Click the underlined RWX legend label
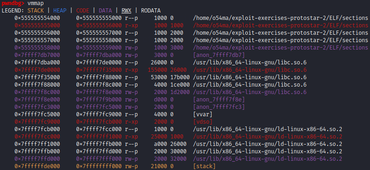Screen dimensions: 370x170 127,11
